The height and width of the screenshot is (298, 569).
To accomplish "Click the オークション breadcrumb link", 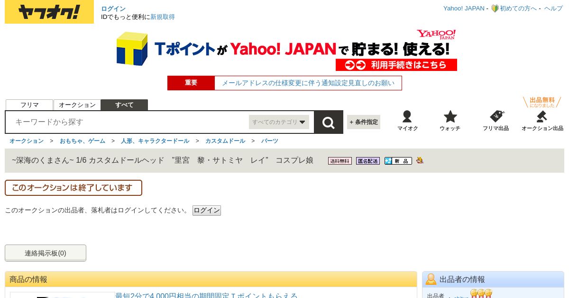I will click(27, 141).
